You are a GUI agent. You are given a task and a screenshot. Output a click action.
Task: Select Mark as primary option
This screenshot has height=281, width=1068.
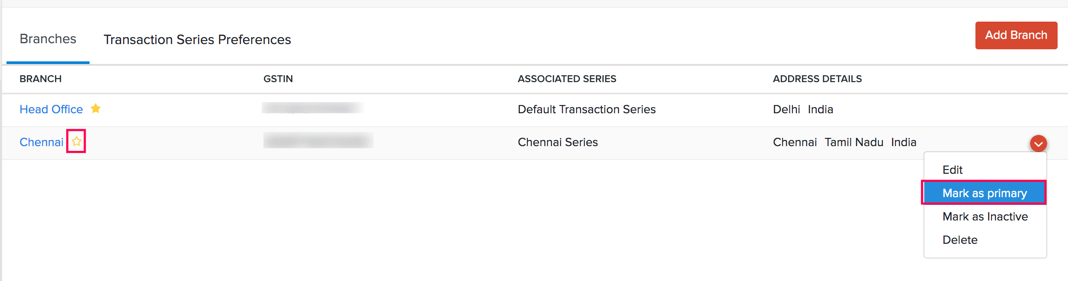(985, 193)
